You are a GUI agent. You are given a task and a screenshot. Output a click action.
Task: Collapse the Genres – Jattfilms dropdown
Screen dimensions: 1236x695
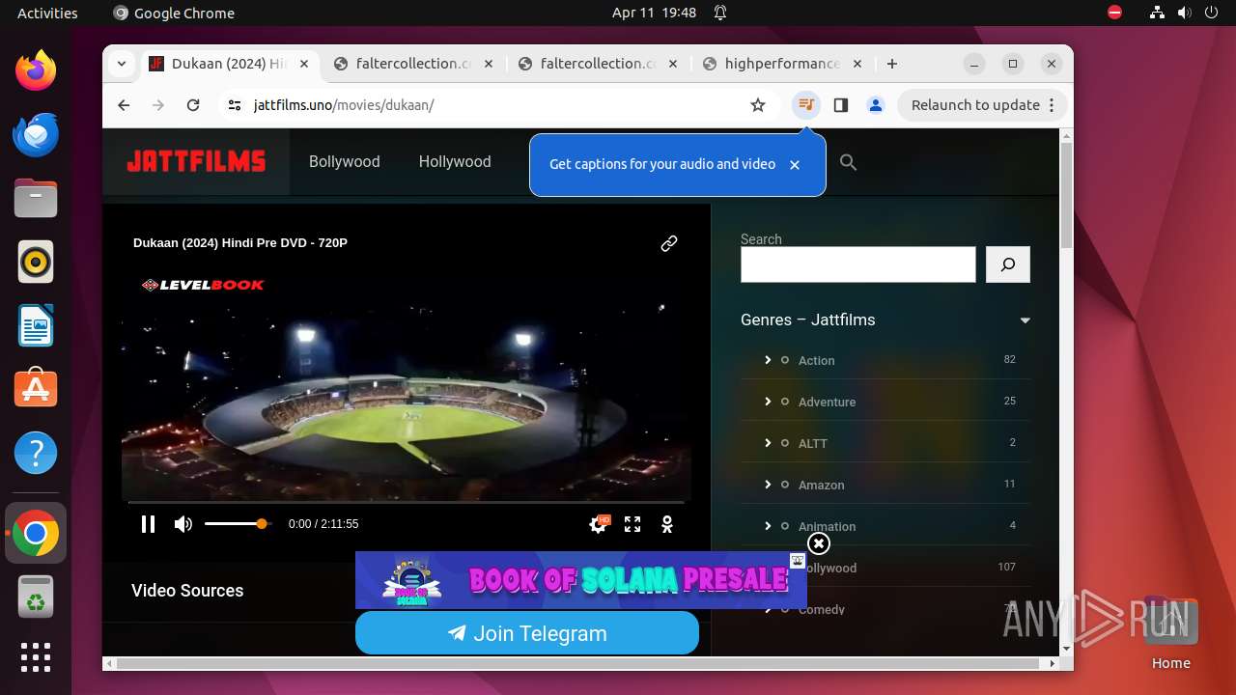tap(1025, 320)
